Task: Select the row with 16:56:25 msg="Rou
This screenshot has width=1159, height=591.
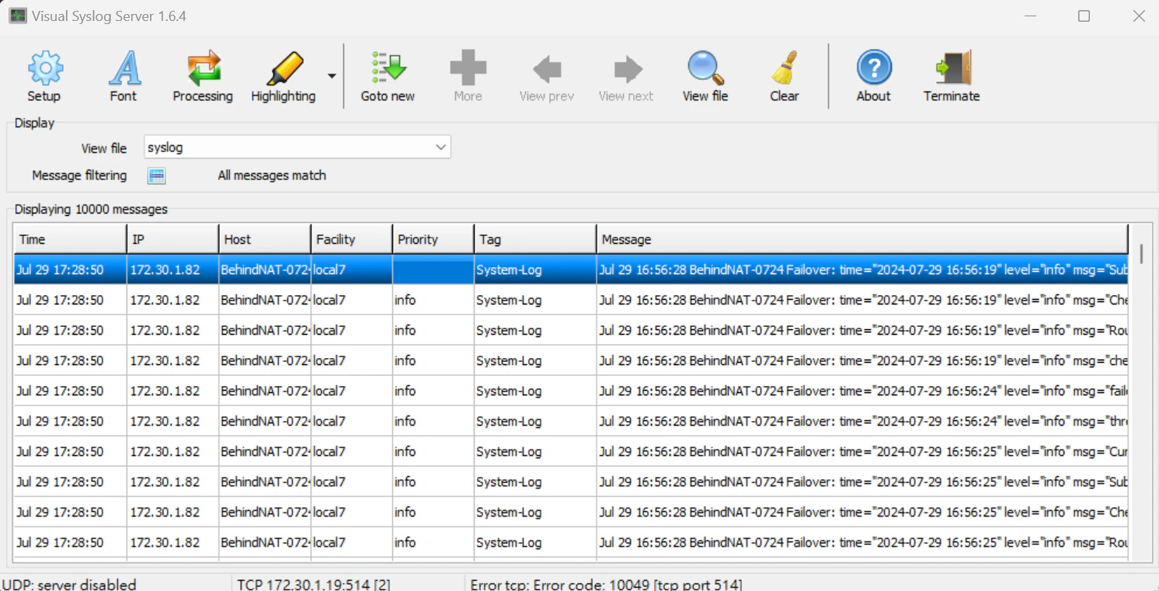Action: tap(571, 542)
